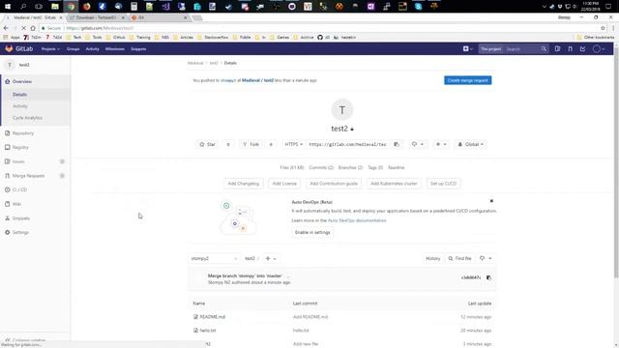Viewport: 619px width, 348px height.
Task: Close the Auto DevOps banner
Action: (x=491, y=201)
